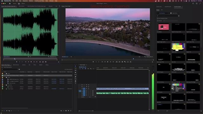
Task: Switch to Essential Sound tab
Action: point(168,7)
